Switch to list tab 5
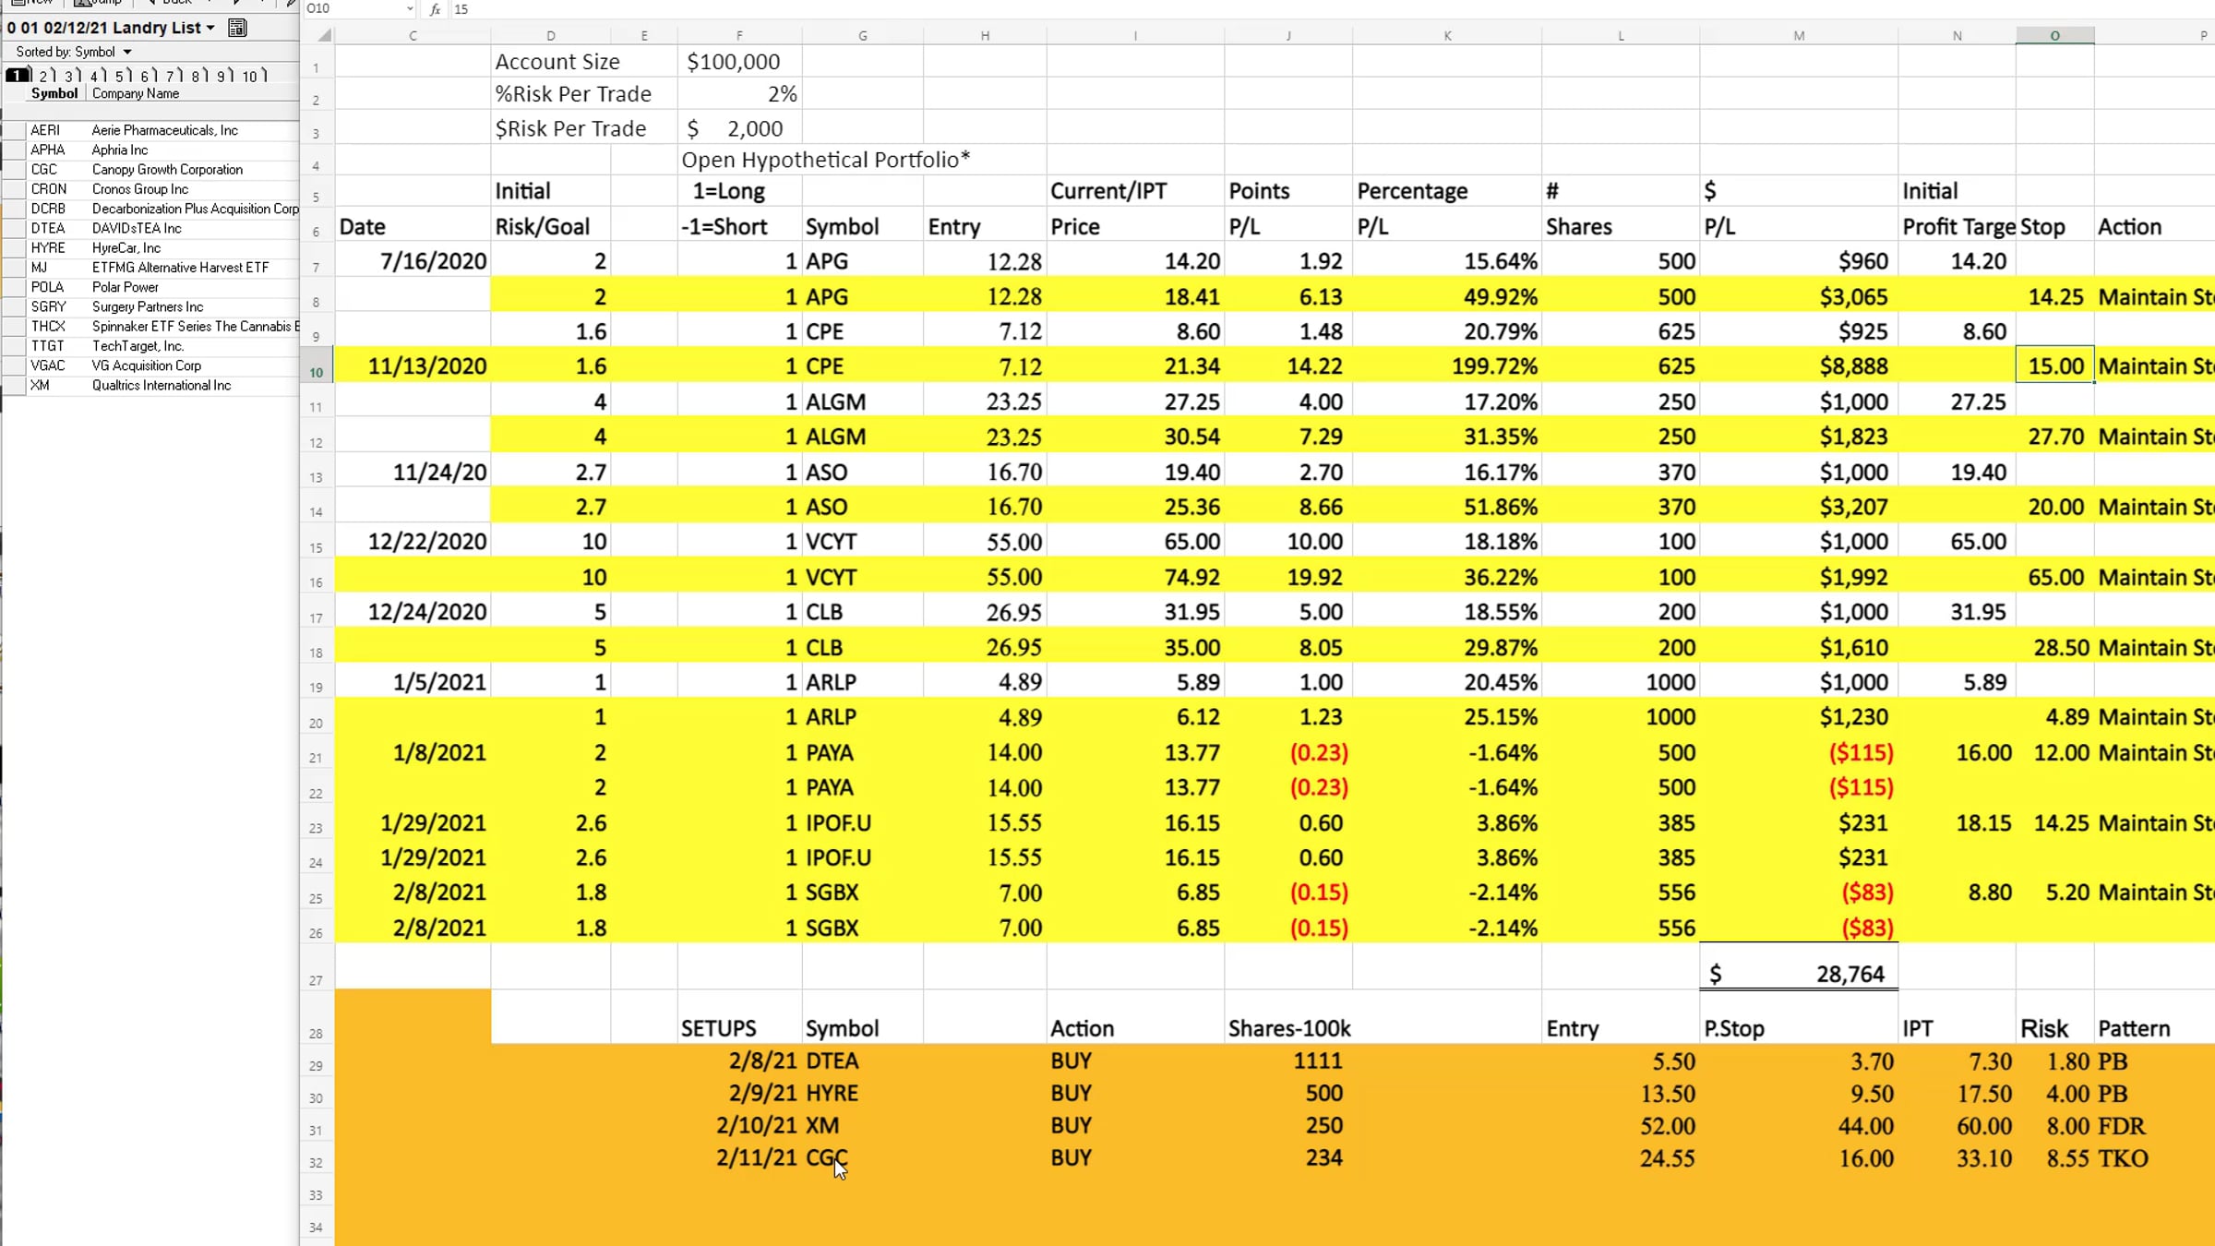 [123, 76]
